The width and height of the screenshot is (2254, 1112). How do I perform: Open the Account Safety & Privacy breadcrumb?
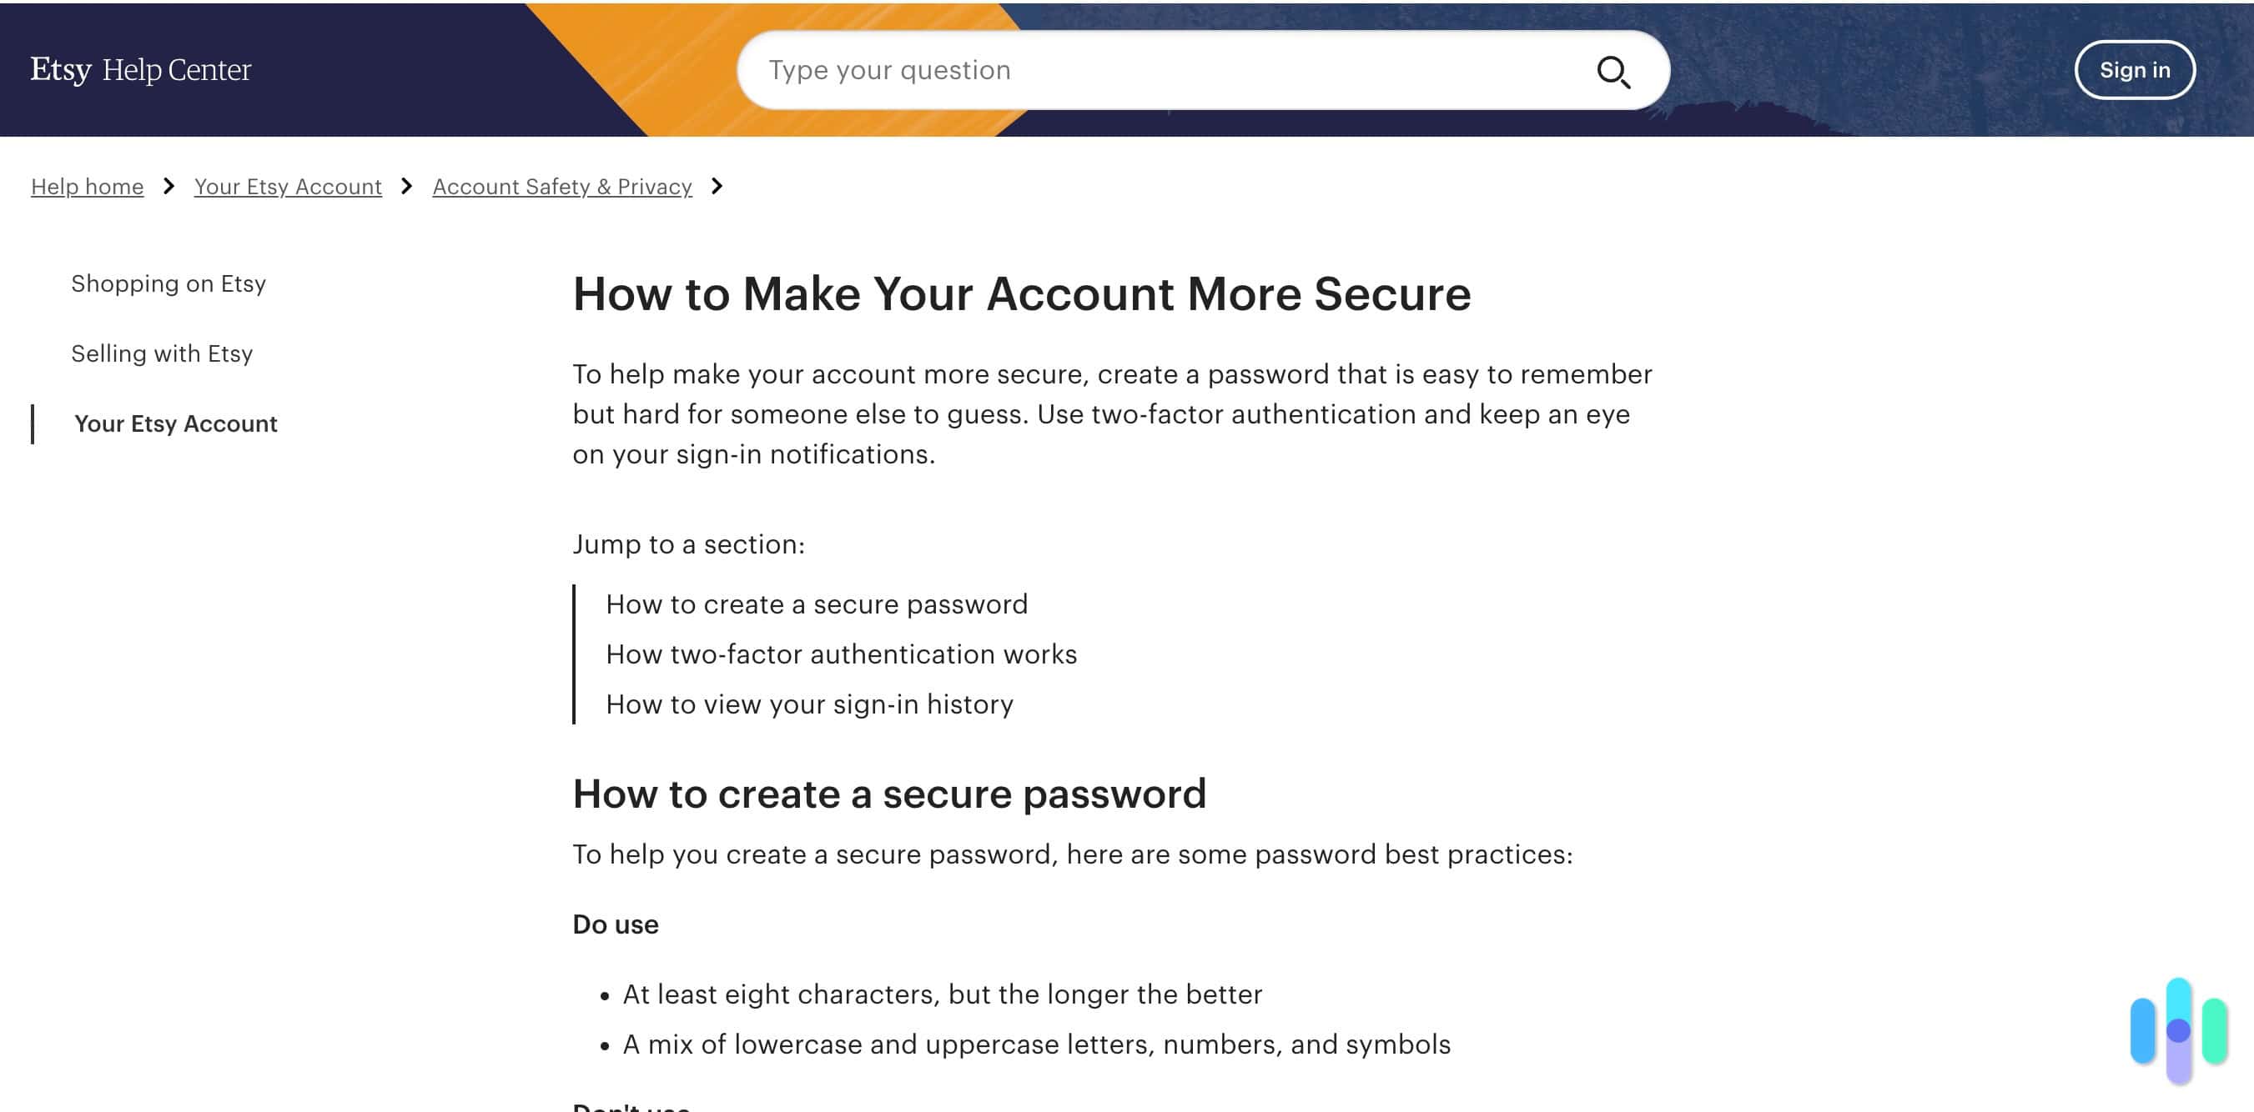point(561,186)
